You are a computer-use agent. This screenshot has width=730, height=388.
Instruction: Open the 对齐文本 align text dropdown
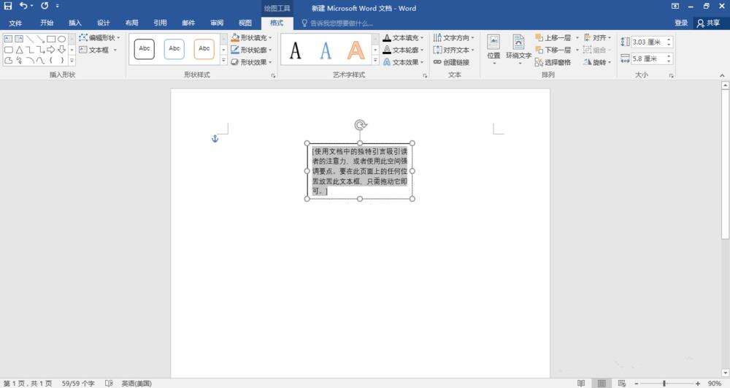(x=453, y=50)
